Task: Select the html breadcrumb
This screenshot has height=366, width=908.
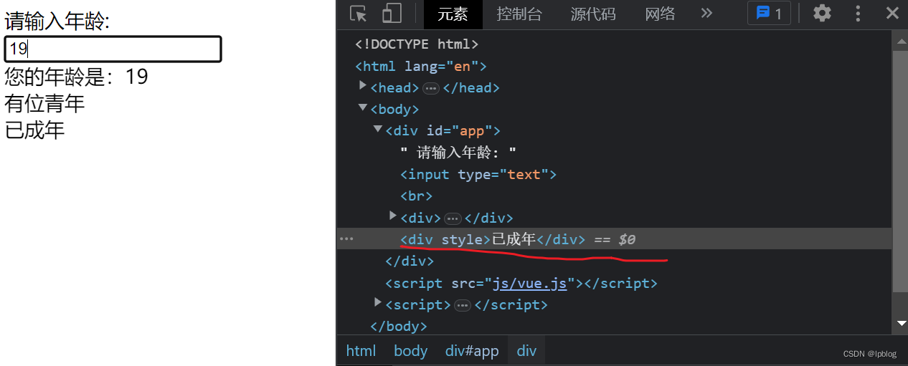Action: (361, 351)
